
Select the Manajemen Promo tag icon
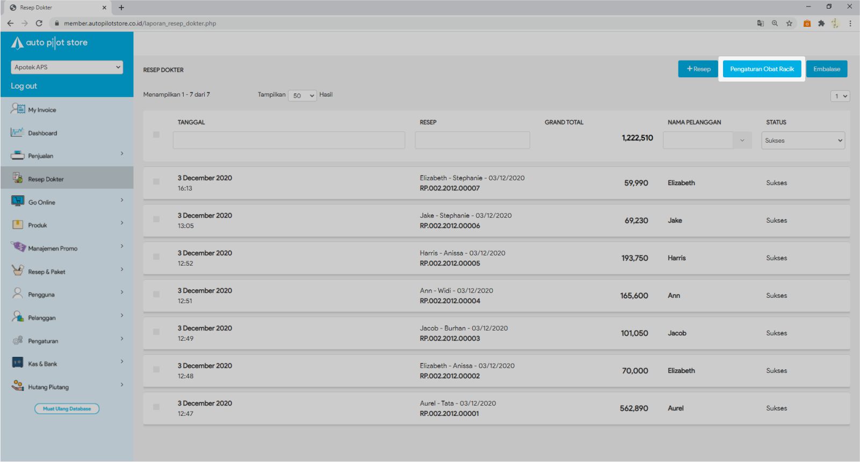18,247
